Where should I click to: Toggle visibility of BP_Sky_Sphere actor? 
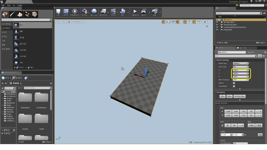(x=217, y=22)
